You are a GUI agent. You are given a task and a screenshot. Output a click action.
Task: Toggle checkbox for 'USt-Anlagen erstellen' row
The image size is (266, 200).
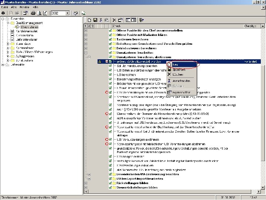point(110,157)
